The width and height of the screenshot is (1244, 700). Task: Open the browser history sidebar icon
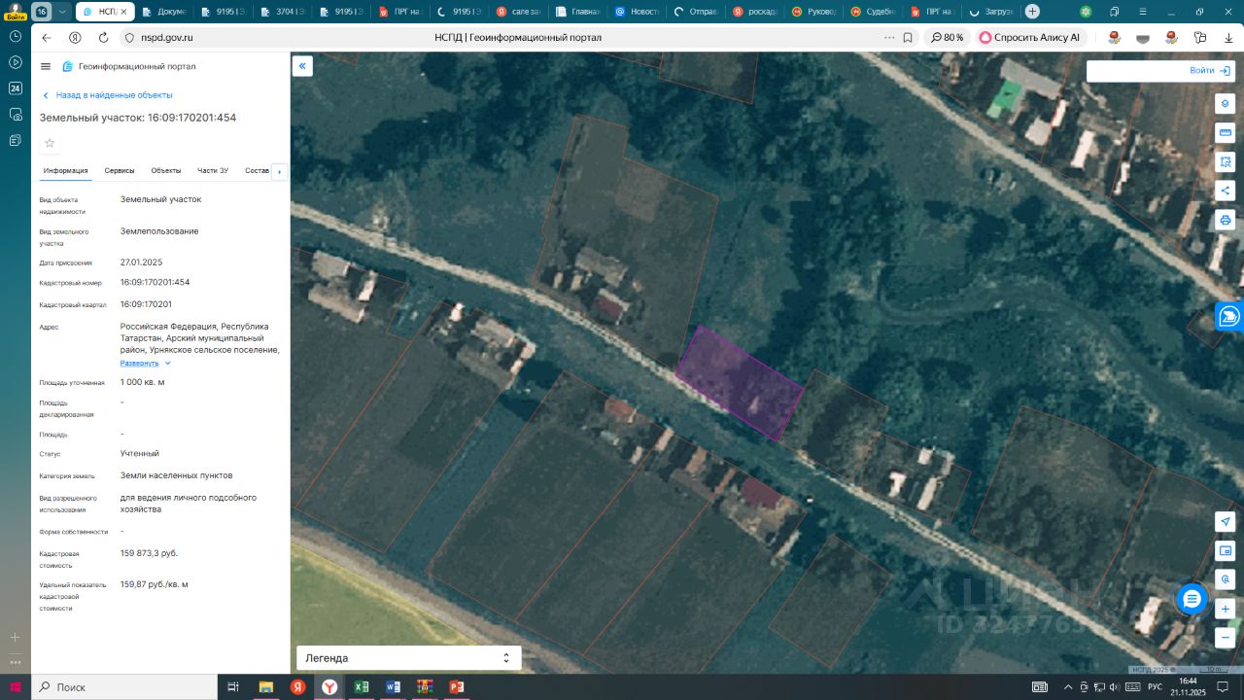[x=15, y=36]
